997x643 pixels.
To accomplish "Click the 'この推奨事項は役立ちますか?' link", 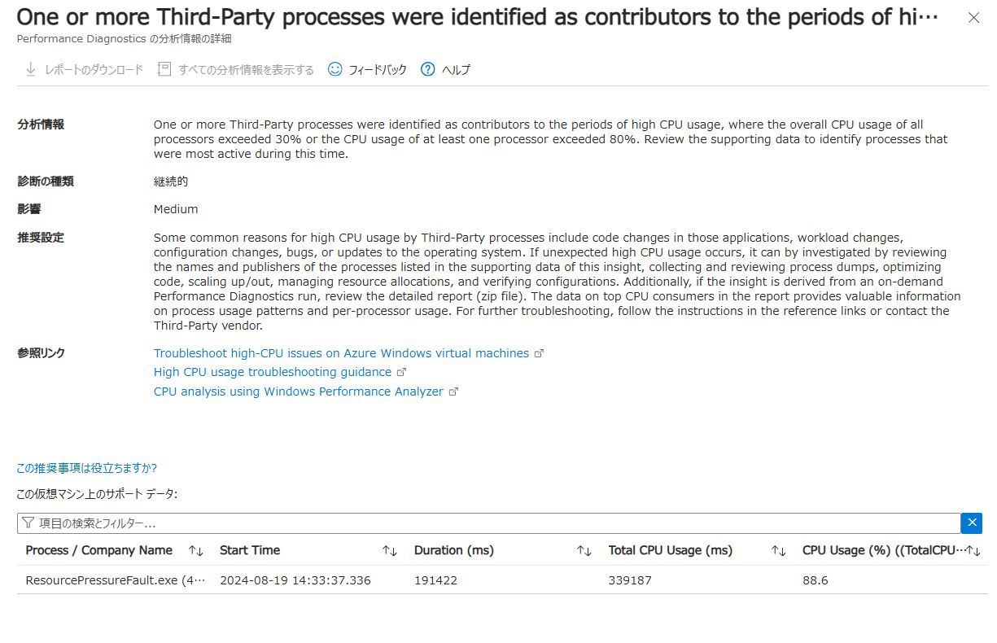I will (x=87, y=468).
